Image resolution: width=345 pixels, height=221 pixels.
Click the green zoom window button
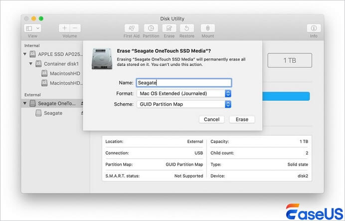41,18
